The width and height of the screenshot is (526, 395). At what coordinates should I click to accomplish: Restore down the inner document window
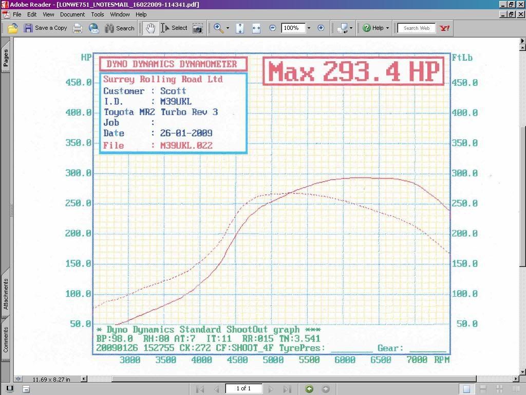(x=511, y=14)
